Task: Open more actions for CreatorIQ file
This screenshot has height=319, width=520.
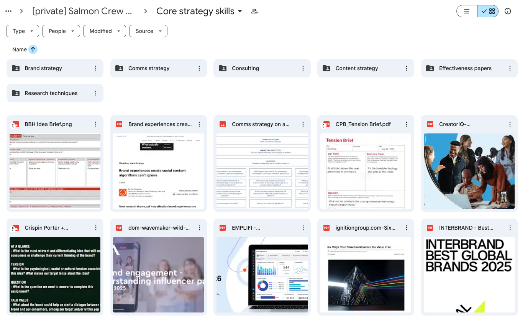Action: tap(510, 124)
